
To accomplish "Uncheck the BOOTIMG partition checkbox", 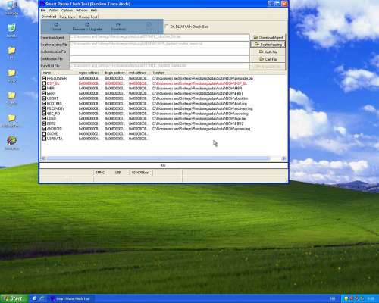I will (44, 104).
